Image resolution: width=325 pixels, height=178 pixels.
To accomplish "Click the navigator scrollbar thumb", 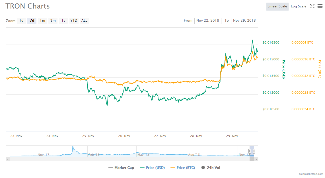I will [252, 159].
